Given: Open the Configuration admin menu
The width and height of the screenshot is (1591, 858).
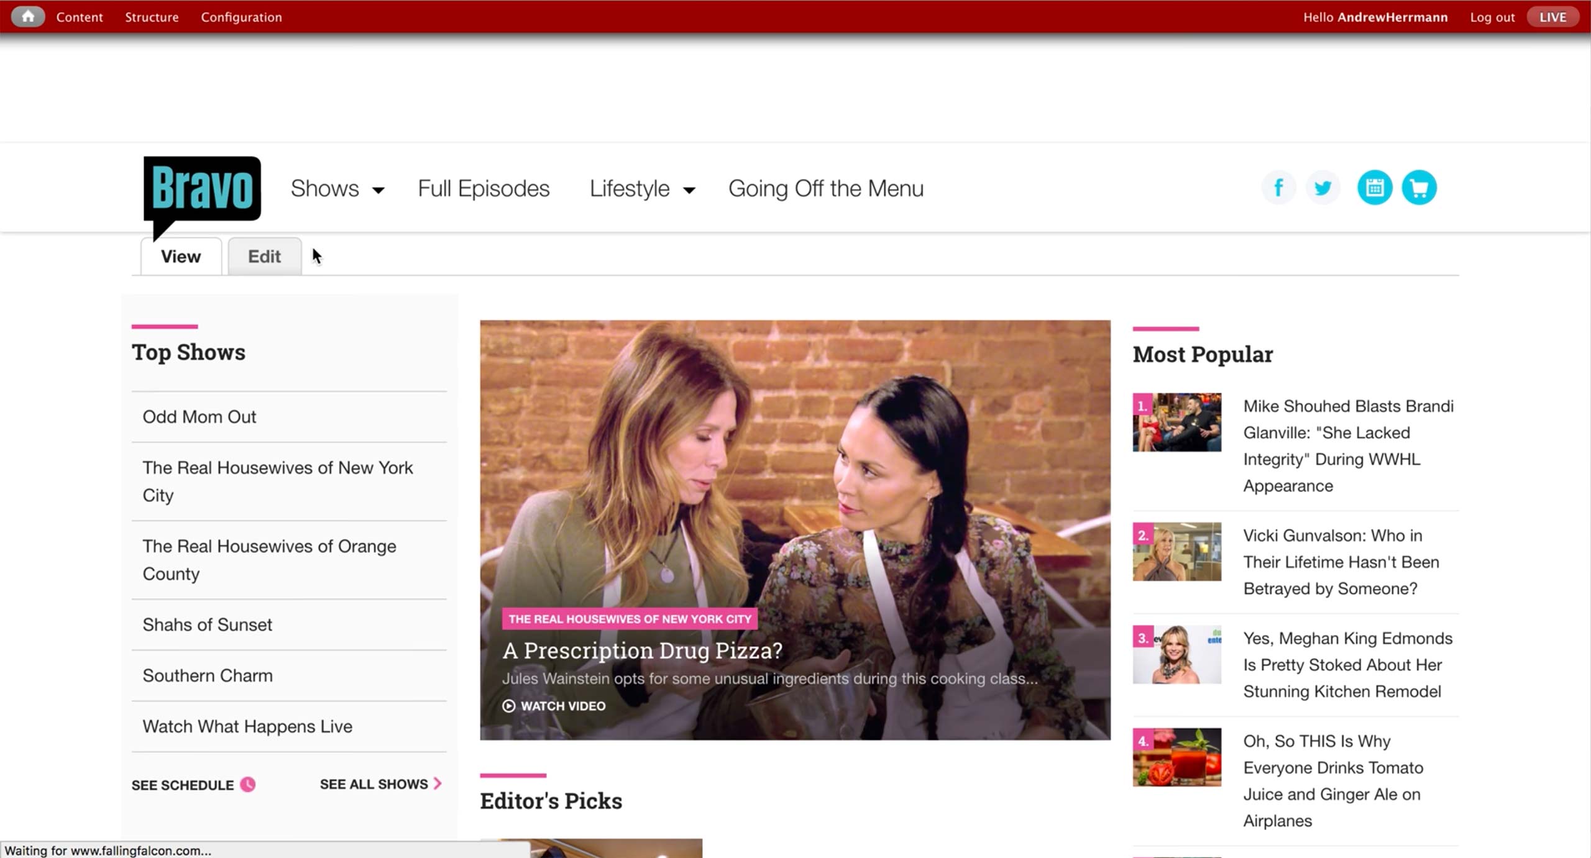Looking at the screenshot, I should 241,17.
